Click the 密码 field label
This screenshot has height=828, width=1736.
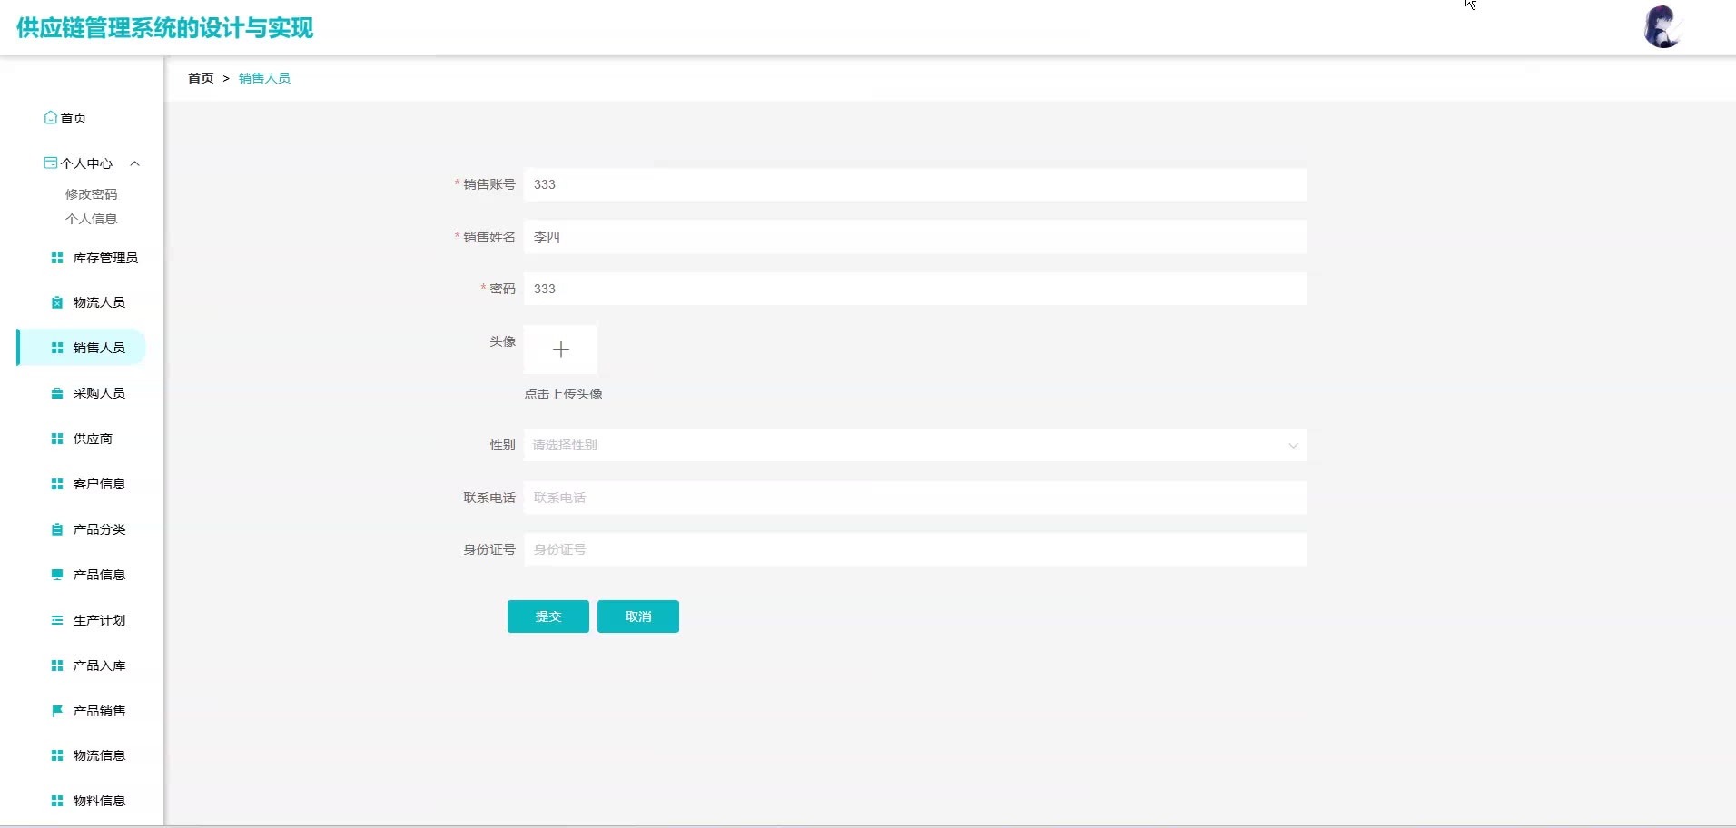[x=502, y=289]
